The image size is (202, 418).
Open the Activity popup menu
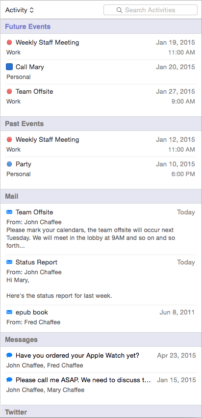click(x=20, y=10)
